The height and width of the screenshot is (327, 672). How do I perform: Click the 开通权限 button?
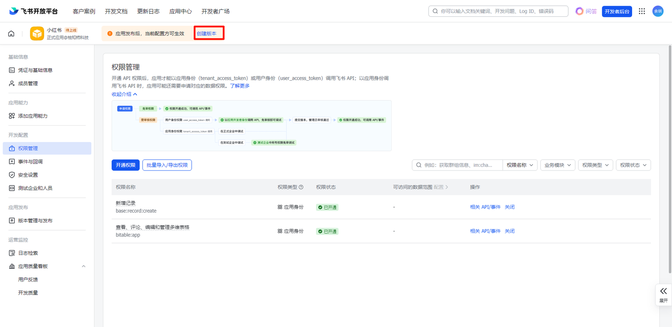click(125, 165)
